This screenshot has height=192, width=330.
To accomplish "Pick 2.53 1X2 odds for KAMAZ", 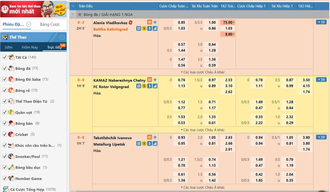I will pos(229,80).
